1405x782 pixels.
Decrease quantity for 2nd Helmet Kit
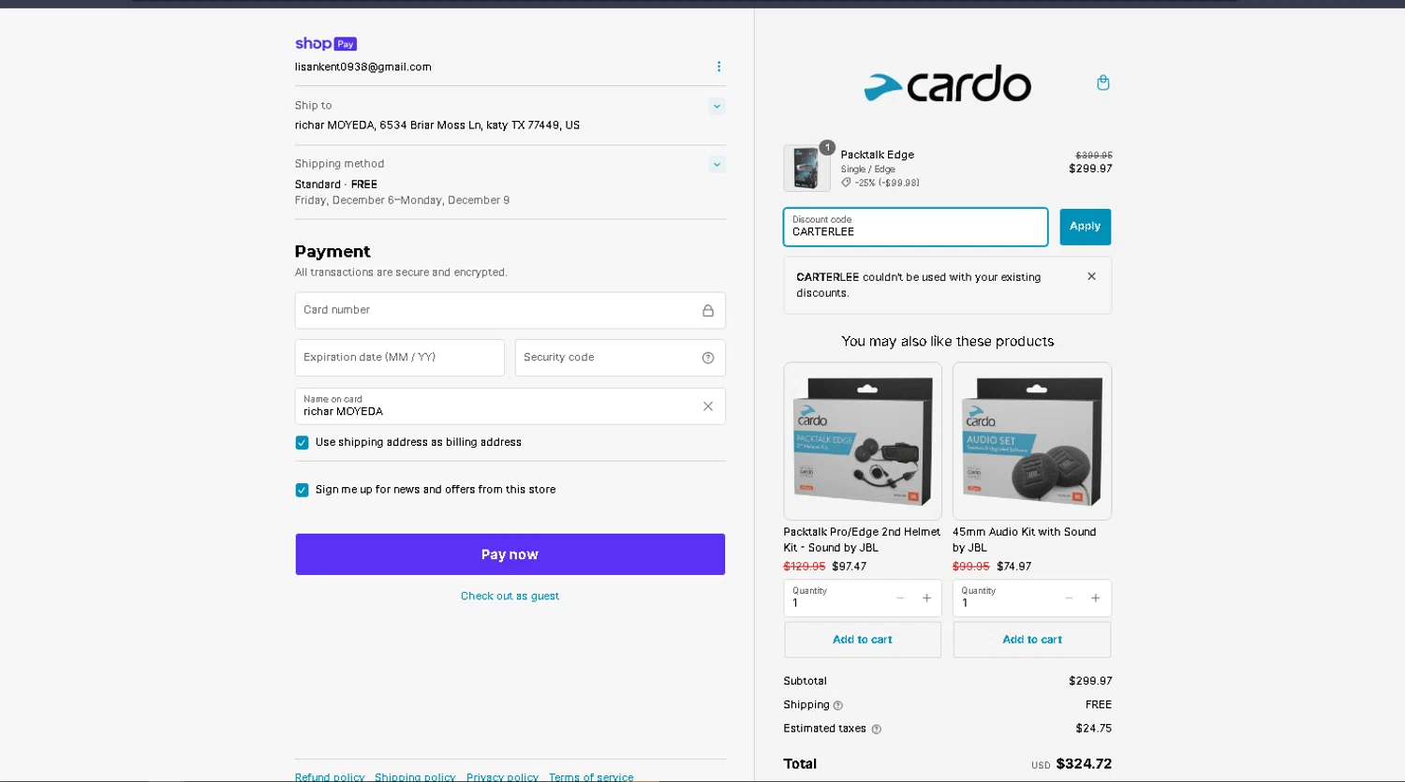point(900,598)
